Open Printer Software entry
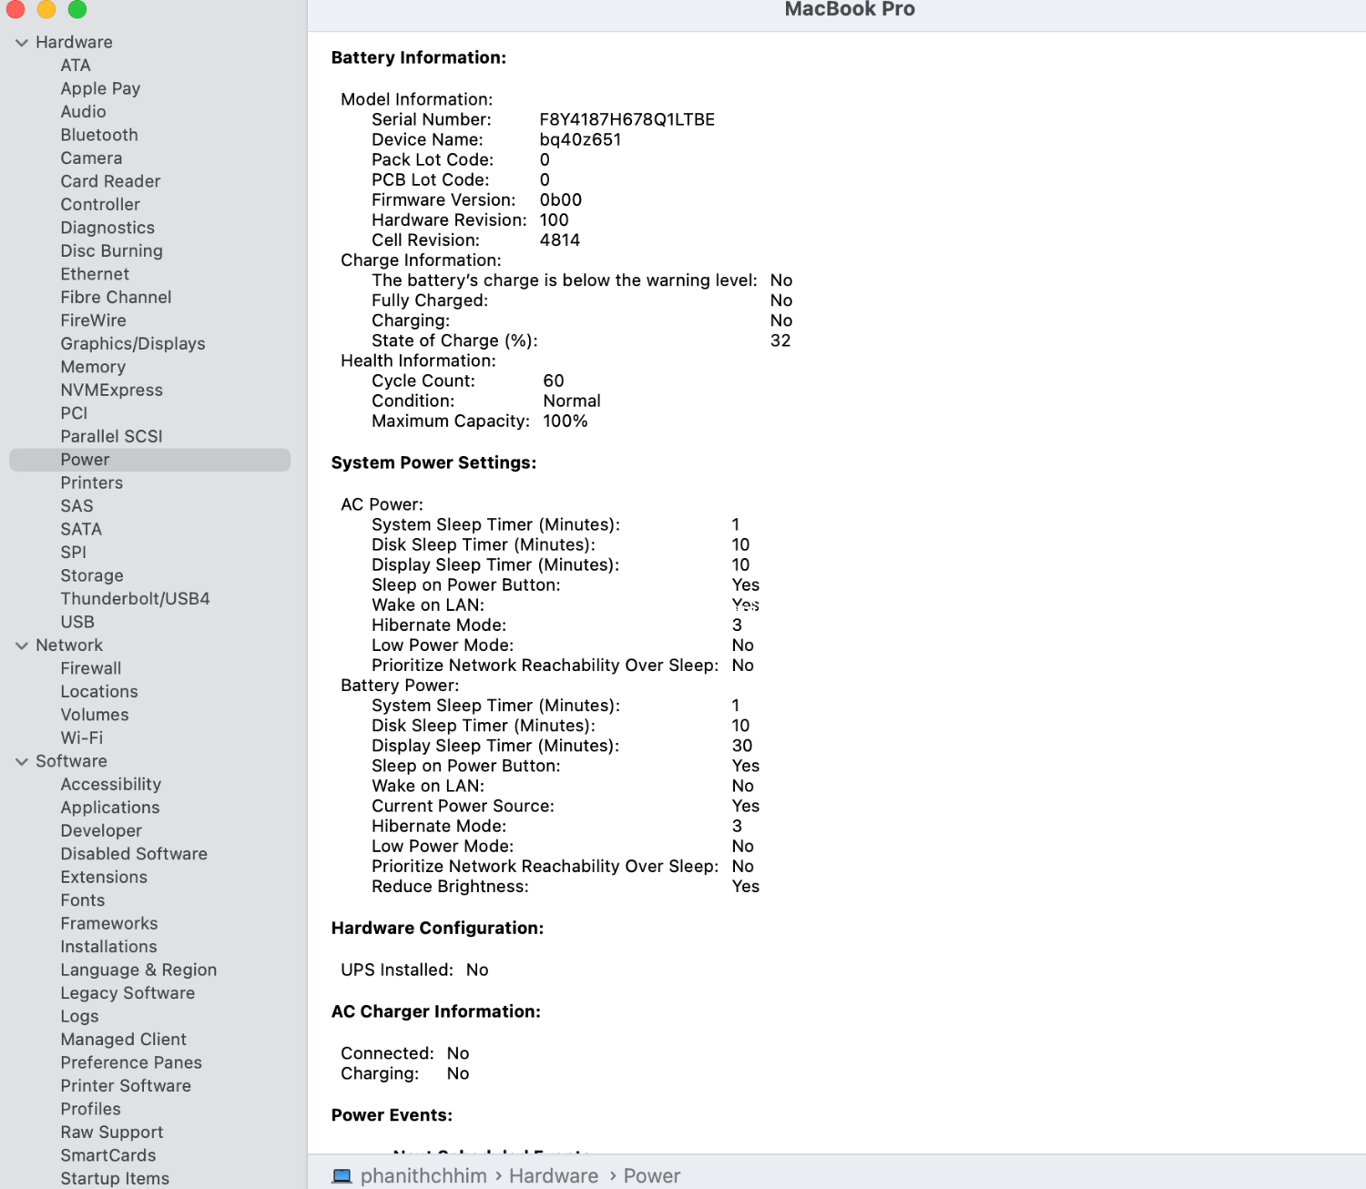The height and width of the screenshot is (1189, 1366). coord(126,1086)
